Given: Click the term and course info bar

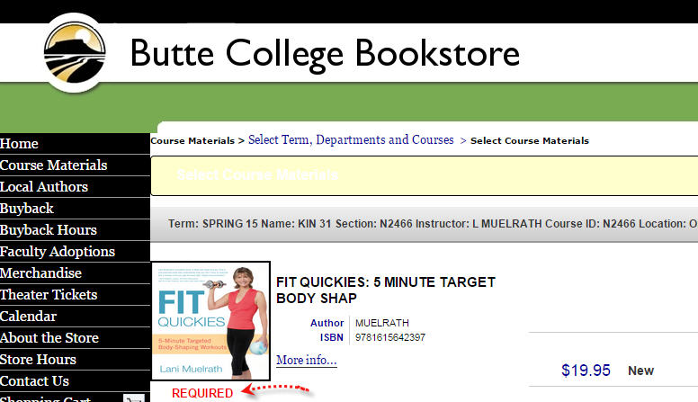Looking at the screenshot, I should click(425, 224).
